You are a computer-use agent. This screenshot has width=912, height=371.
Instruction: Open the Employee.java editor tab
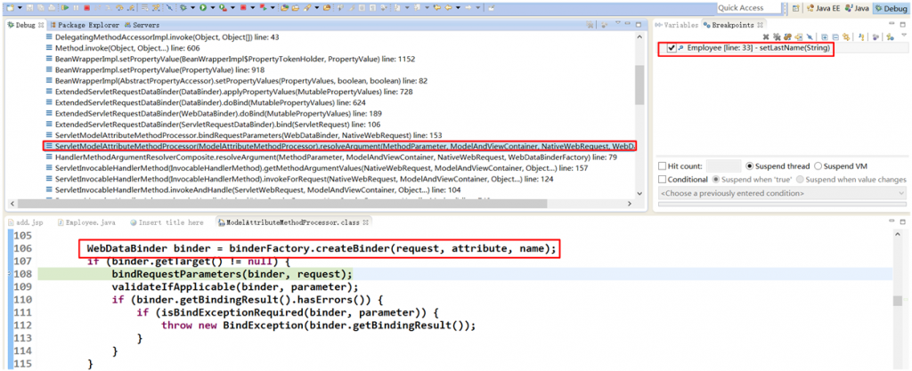[86, 222]
